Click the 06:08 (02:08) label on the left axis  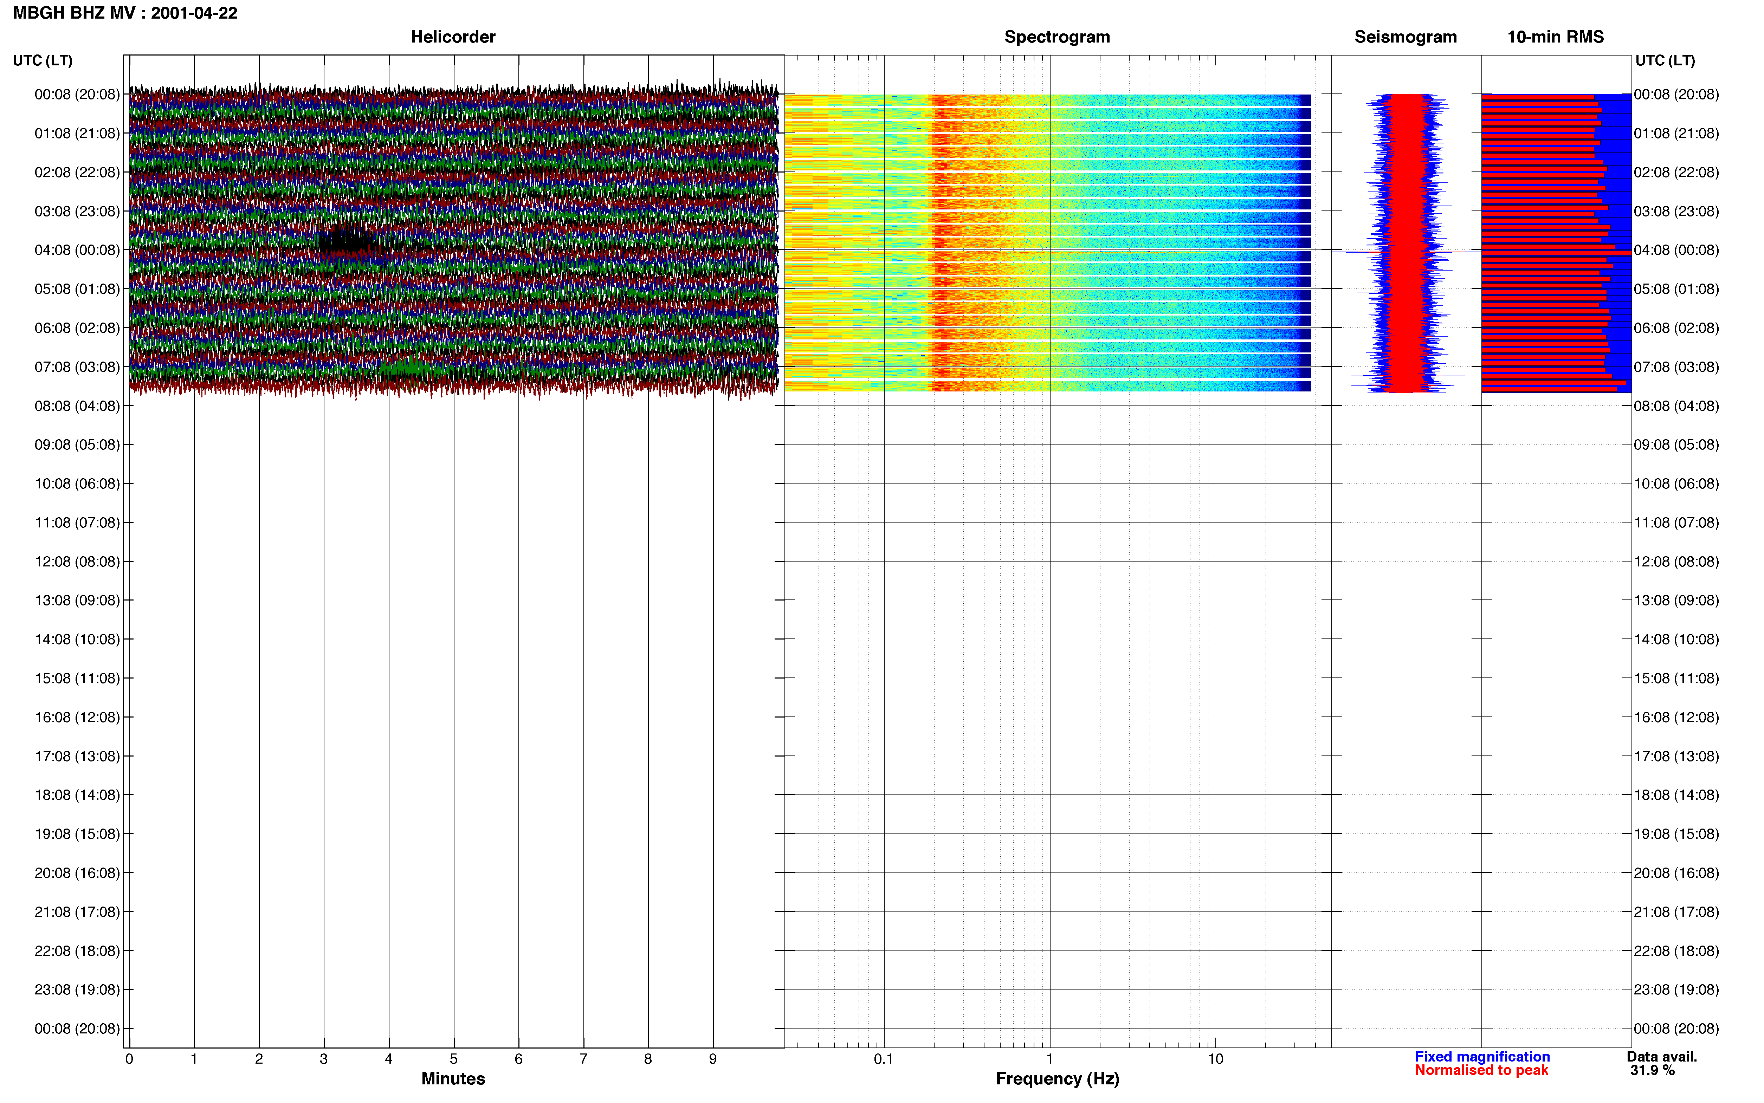point(77,328)
